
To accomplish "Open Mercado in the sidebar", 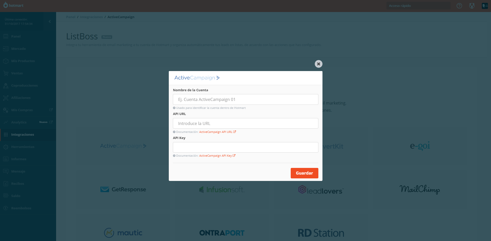I will click(28, 49).
